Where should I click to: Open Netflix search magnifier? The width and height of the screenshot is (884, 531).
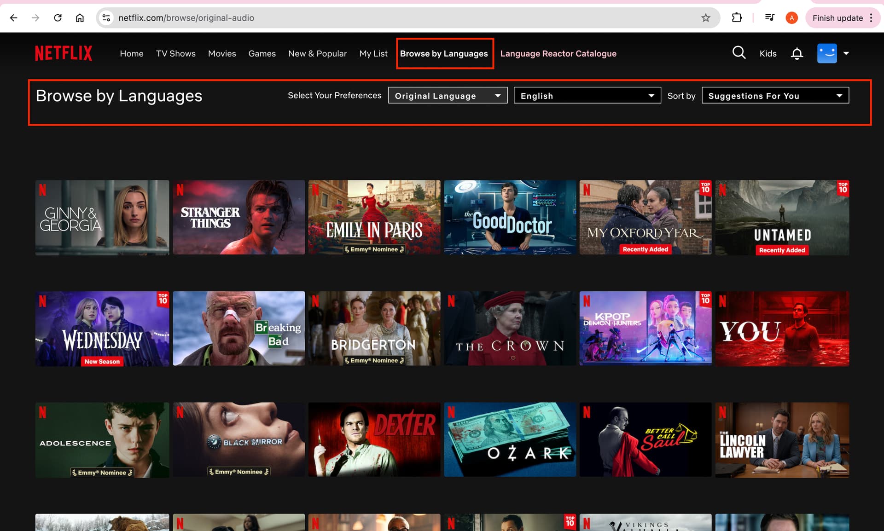tap(739, 53)
